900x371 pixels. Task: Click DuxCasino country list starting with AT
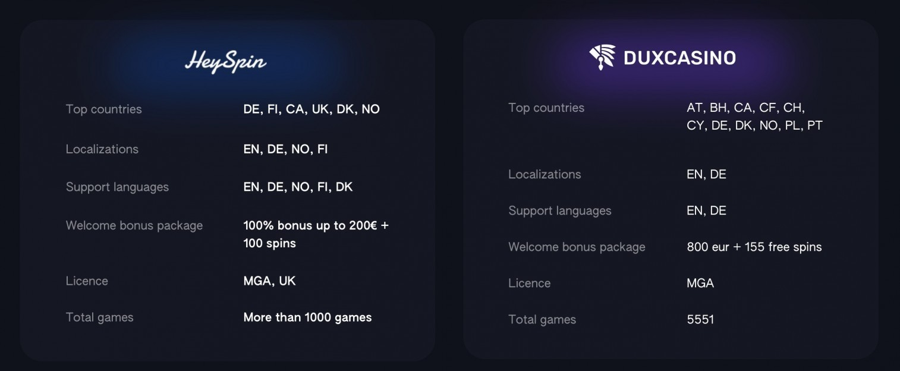(754, 117)
